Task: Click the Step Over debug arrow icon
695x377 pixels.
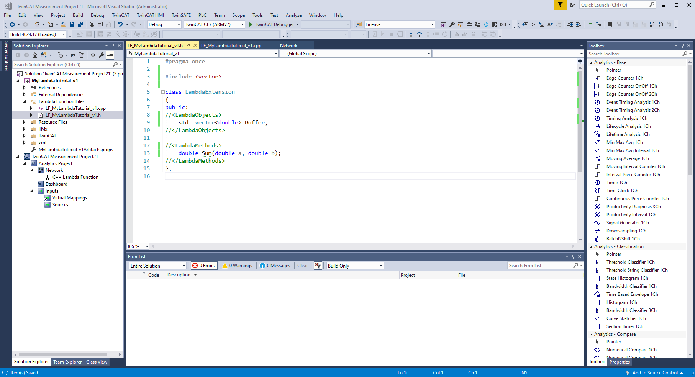Action: pos(420,34)
